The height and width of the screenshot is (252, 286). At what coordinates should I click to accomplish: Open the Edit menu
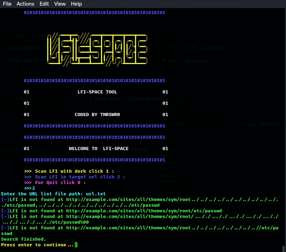[x=44, y=4]
